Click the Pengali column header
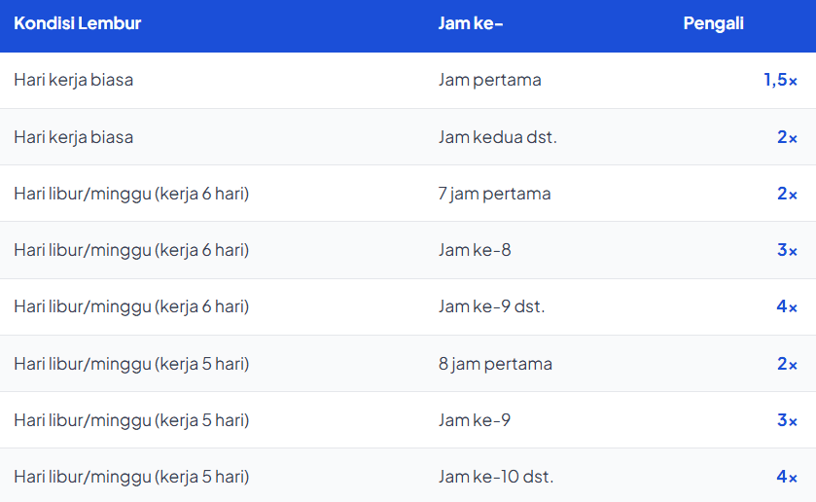 tap(713, 23)
